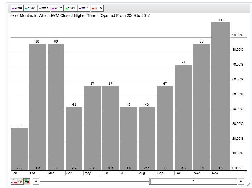Toggle the 2012 year series button
Viewport: 252px width, 188px height.
[57, 9]
